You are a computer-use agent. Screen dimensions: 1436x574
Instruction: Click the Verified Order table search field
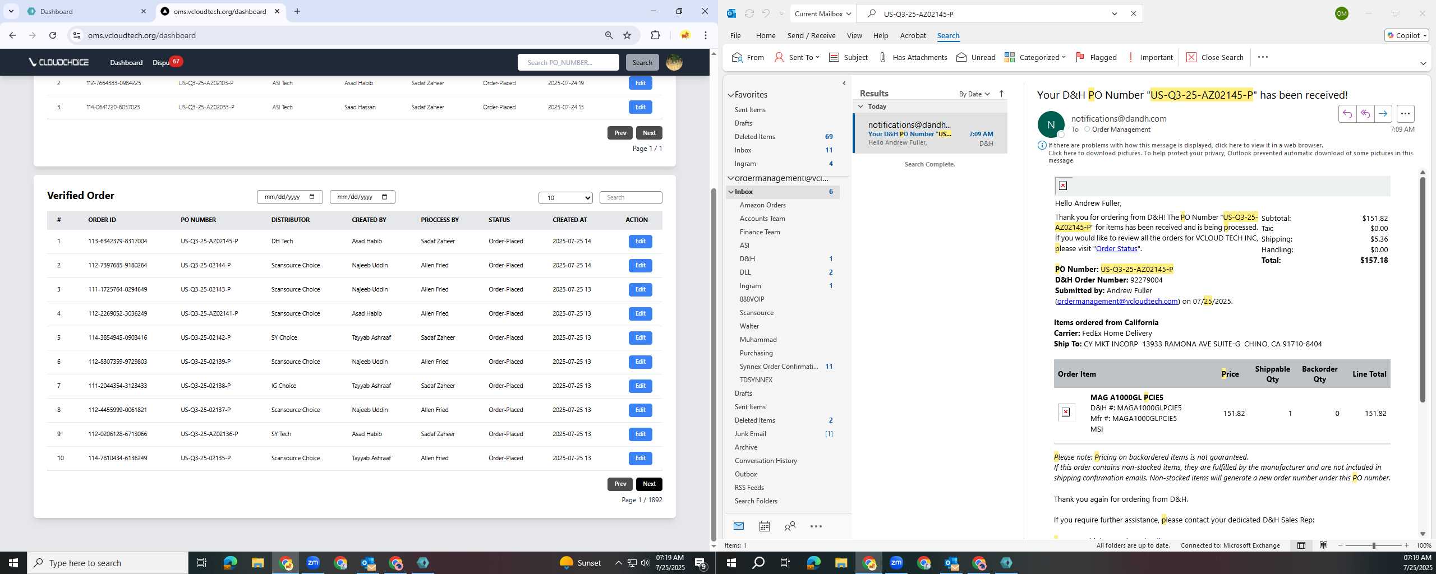pyautogui.click(x=630, y=197)
